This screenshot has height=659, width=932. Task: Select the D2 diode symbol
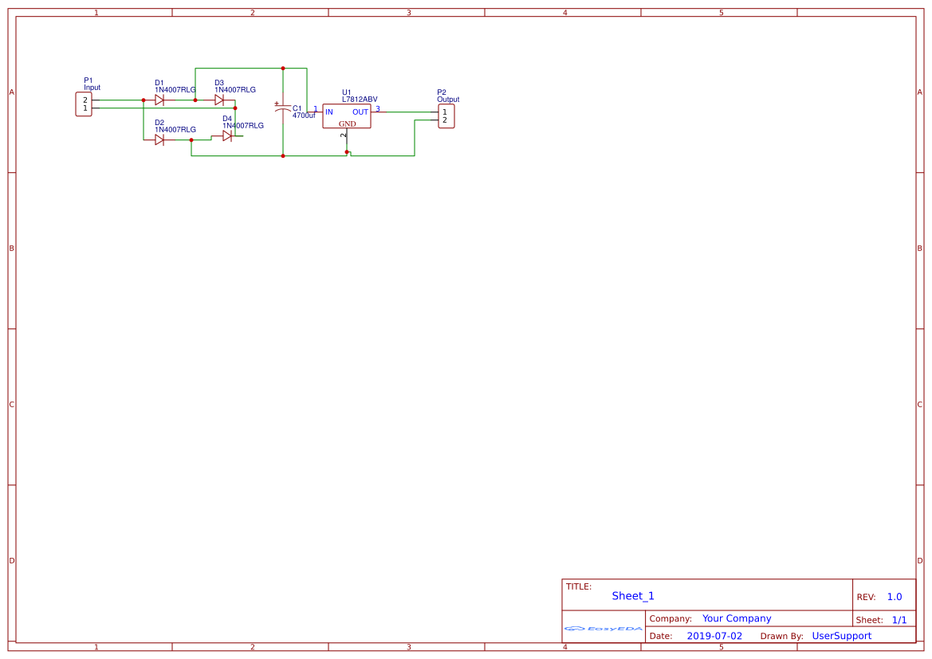coord(159,139)
